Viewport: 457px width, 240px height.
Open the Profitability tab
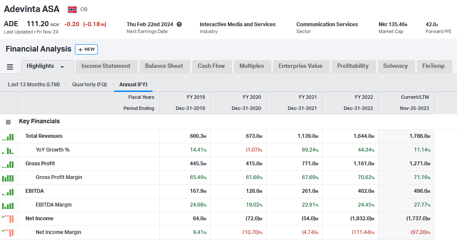click(353, 66)
